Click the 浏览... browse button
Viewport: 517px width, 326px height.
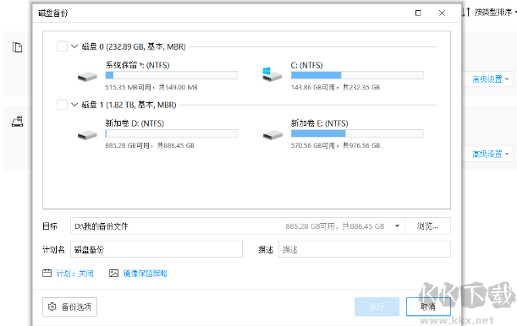coord(427,226)
